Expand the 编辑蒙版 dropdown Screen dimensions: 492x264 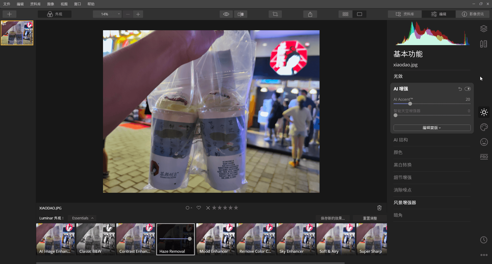[x=432, y=128]
